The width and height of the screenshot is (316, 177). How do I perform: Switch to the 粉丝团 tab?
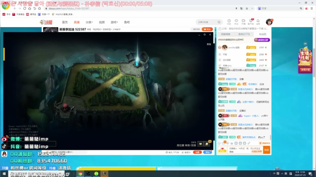point(262,34)
